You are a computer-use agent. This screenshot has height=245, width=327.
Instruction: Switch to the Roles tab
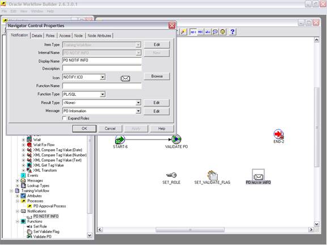click(50, 36)
